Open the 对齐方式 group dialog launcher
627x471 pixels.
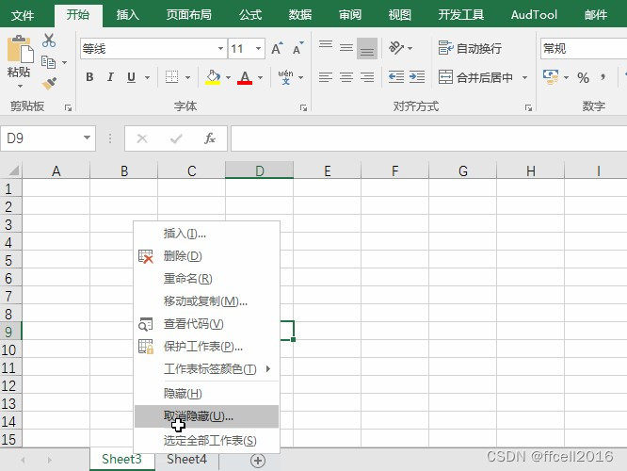[528, 108]
